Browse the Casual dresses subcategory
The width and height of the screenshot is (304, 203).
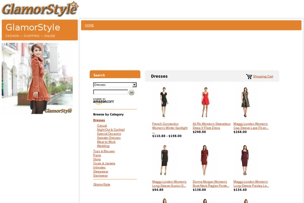(x=102, y=126)
